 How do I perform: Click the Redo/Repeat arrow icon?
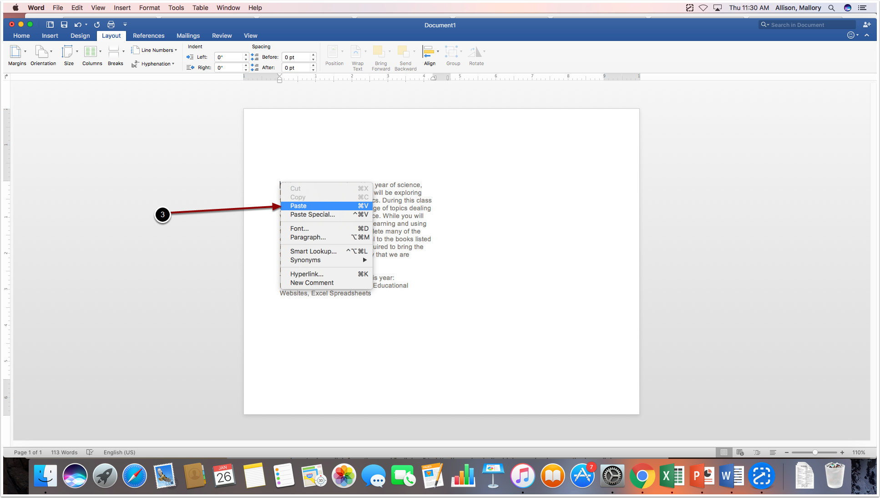tap(96, 25)
